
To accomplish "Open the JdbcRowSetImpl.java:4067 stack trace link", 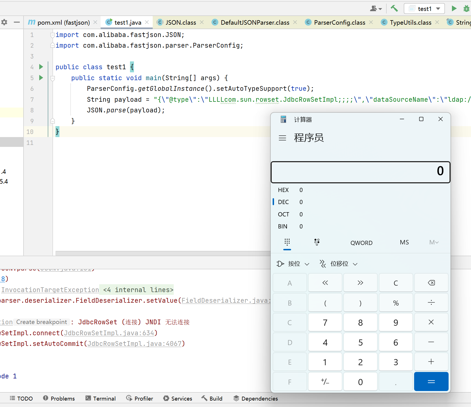I will click(x=134, y=344).
